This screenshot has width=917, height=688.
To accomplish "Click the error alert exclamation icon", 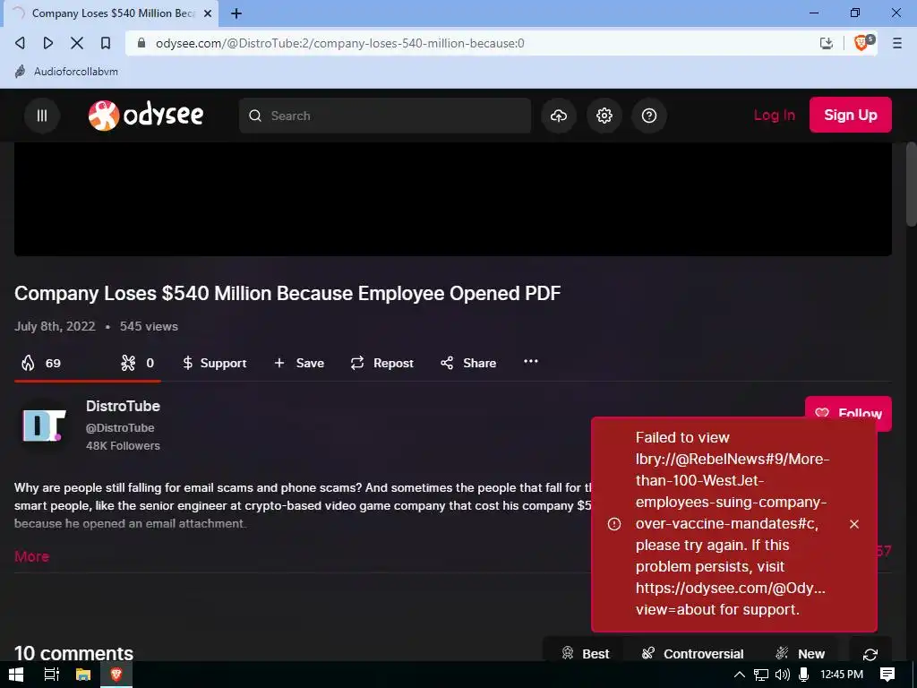I will click(x=614, y=524).
